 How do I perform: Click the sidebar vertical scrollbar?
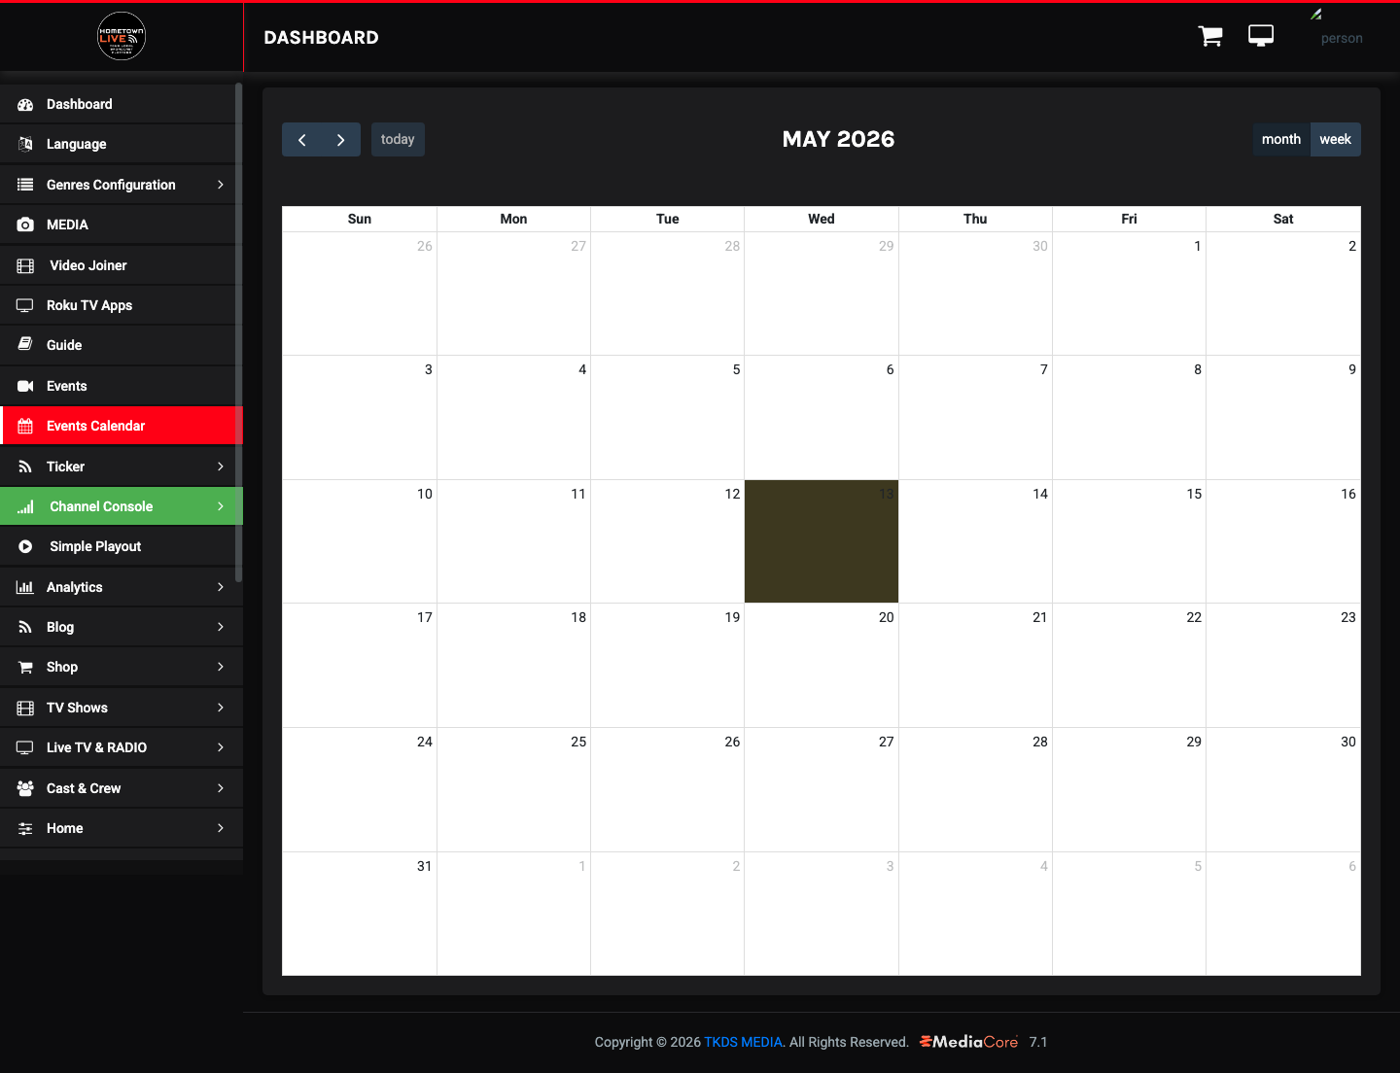pyautogui.click(x=239, y=332)
